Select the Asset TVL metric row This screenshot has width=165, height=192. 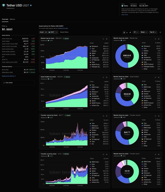pyautogui.click(x=18, y=60)
